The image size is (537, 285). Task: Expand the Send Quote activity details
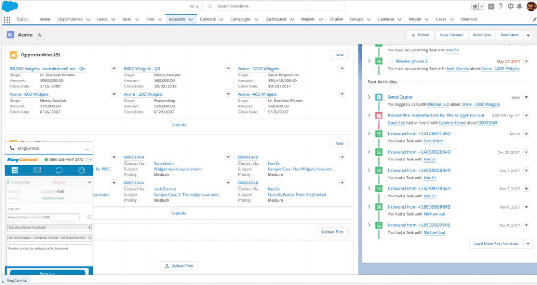369,97
